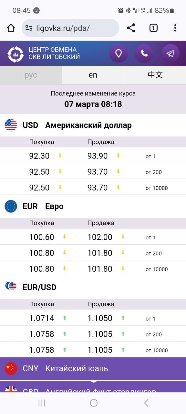Tap the site info icon in address bar
The width and height of the screenshot is (186, 414).
[x=29, y=28]
